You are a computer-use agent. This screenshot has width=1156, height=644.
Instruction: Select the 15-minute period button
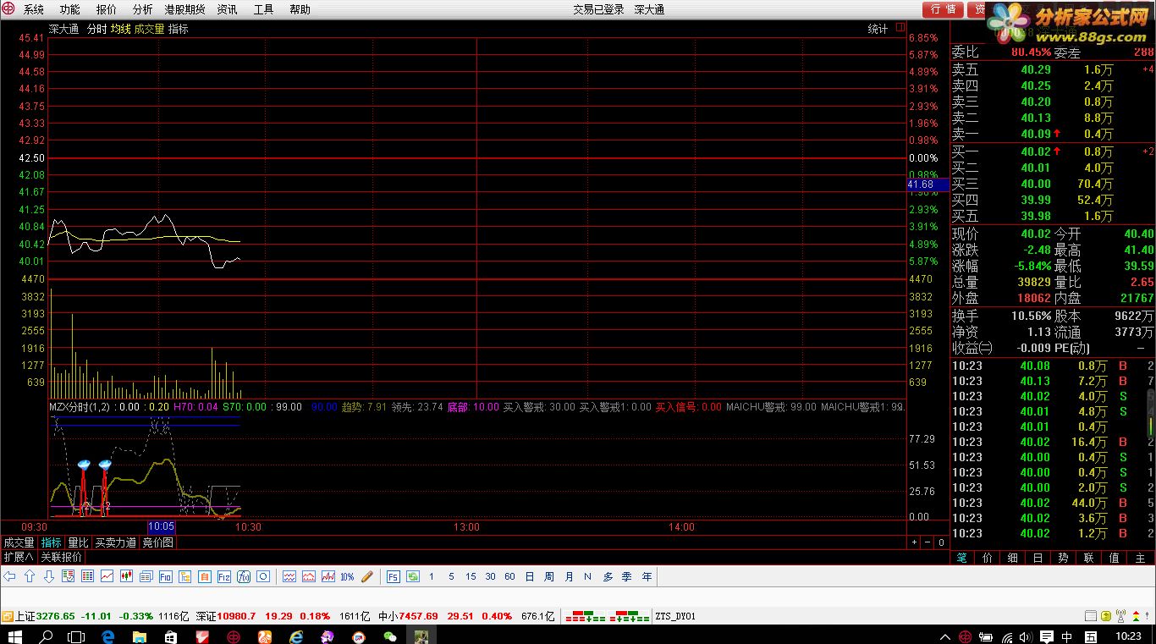(471, 576)
